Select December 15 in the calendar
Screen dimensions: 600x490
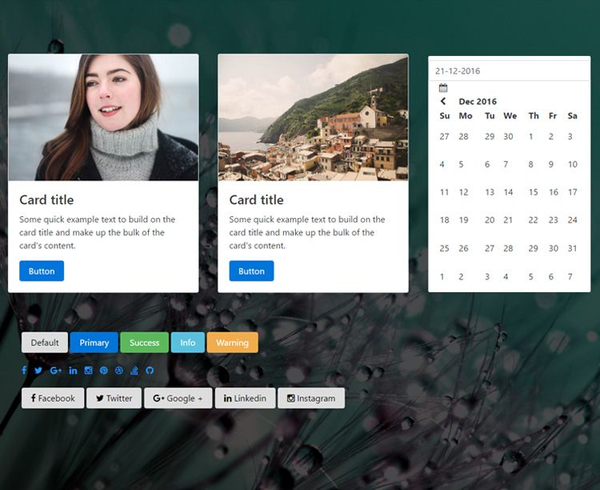534,192
